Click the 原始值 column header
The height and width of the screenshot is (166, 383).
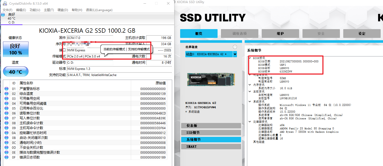[161, 83]
